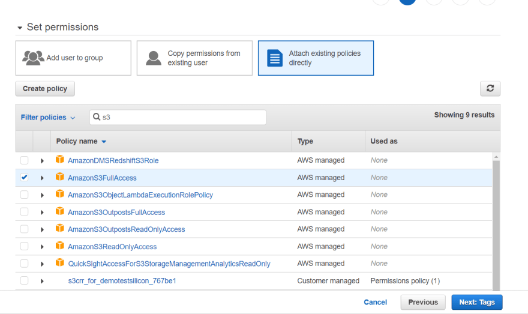Open the AmazonS3OutpostsReadOnlyAccess policy link

coord(126,229)
